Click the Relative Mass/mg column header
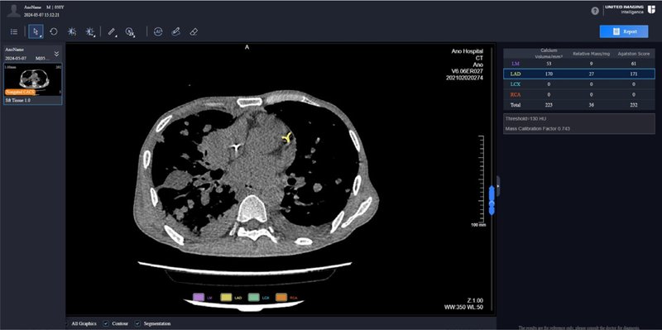 [592, 54]
